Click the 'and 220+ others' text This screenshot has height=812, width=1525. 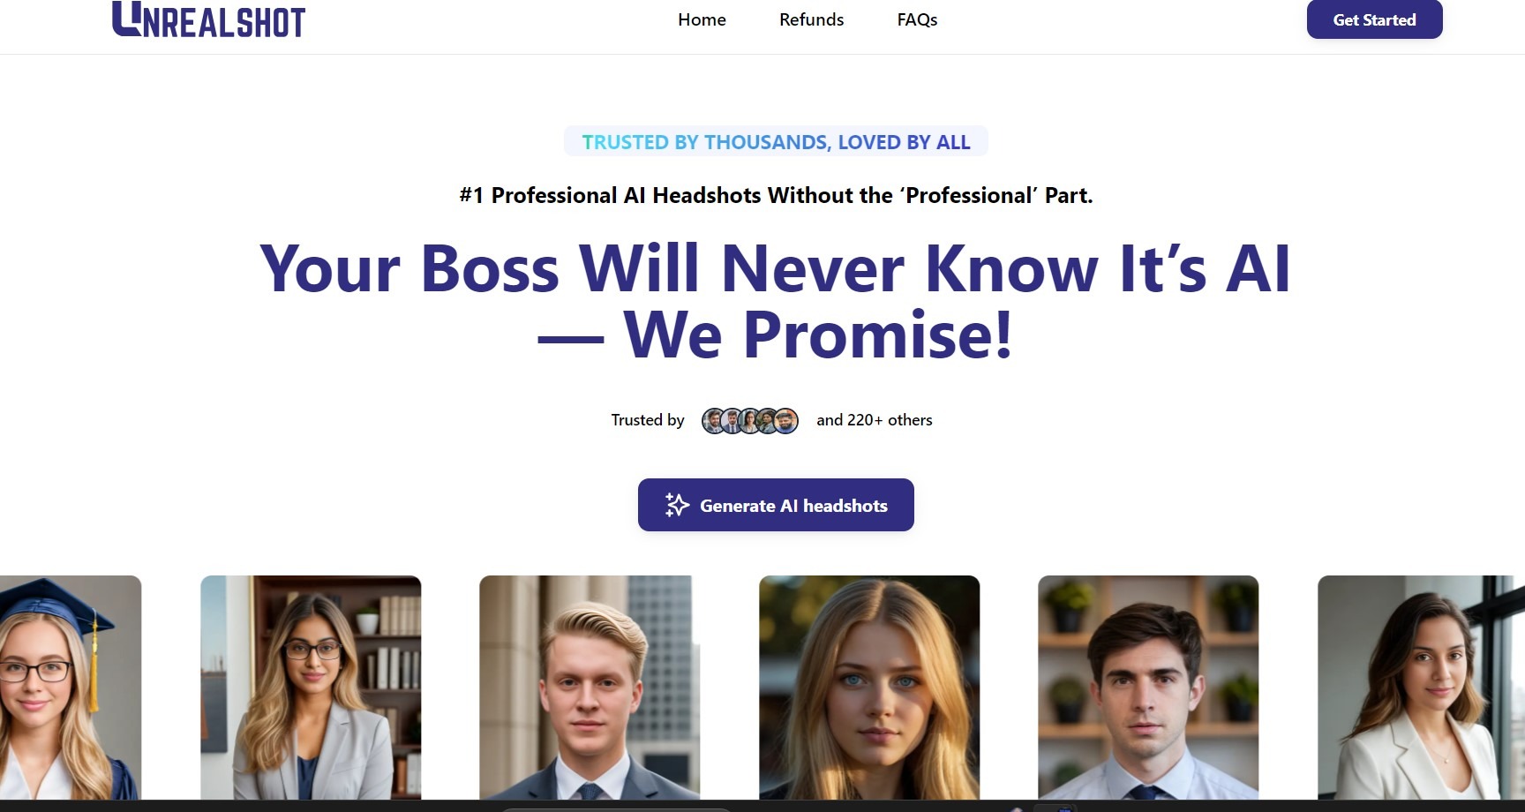pyautogui.click(x=874, y=420)
